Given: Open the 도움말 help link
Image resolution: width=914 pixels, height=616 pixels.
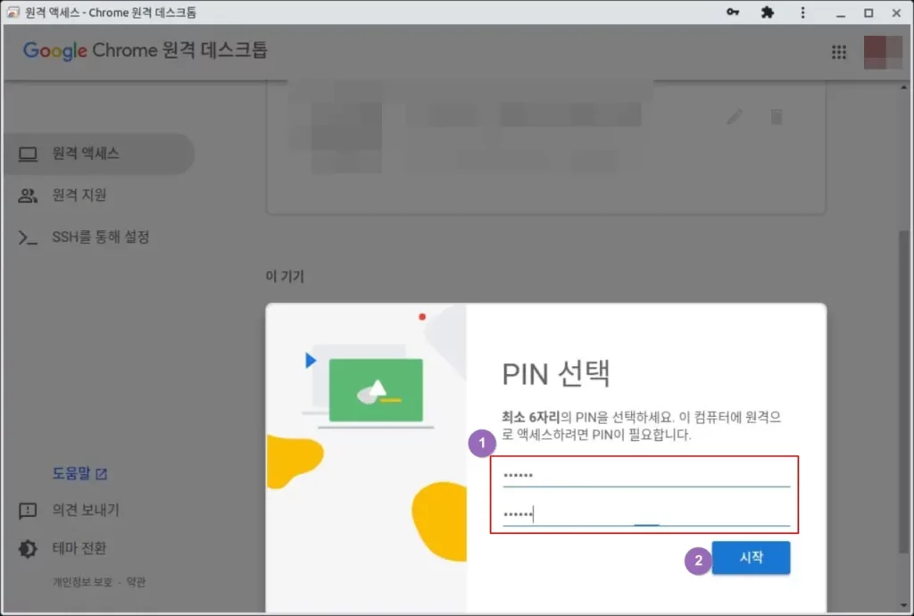Looking at the screenshot, I should click(71, 473).
